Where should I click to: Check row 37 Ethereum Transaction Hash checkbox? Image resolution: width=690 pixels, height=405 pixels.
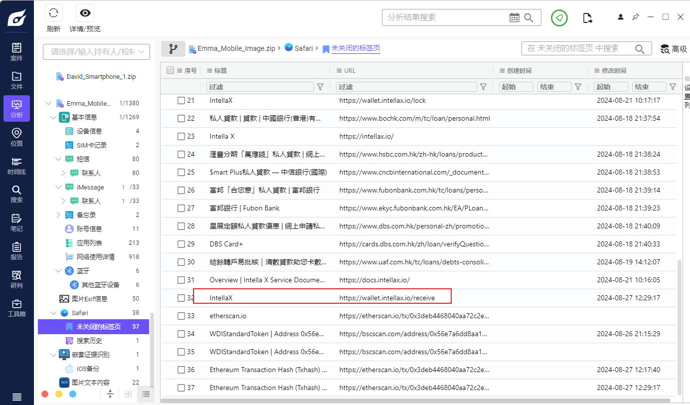tap(181, 388)
